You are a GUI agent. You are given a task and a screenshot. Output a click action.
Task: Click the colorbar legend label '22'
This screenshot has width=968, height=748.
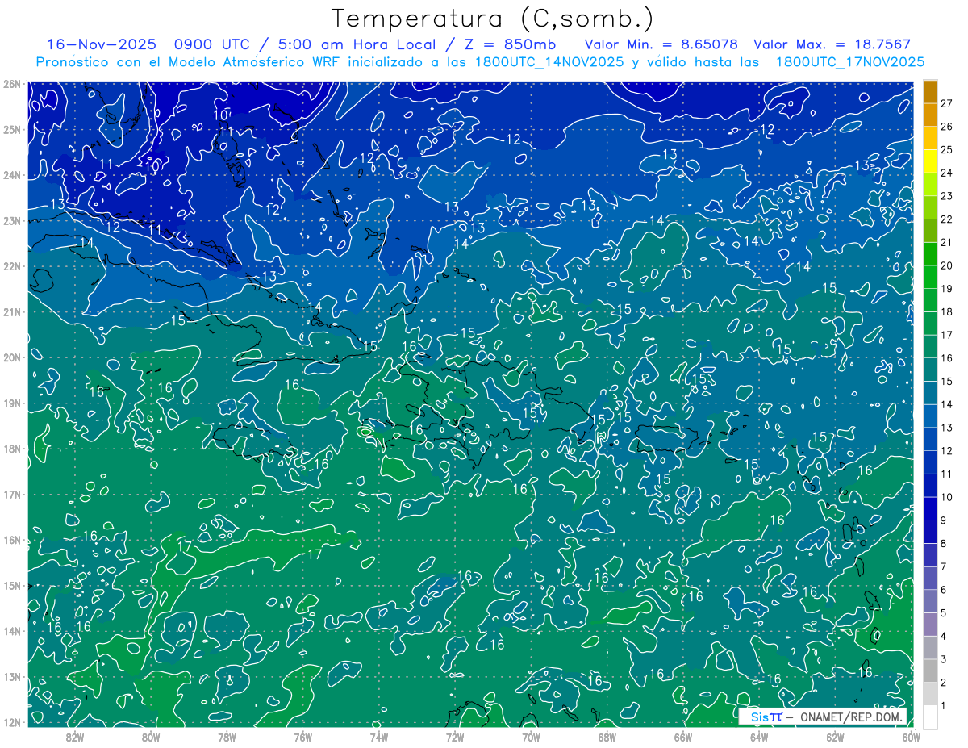coord(946,219)
